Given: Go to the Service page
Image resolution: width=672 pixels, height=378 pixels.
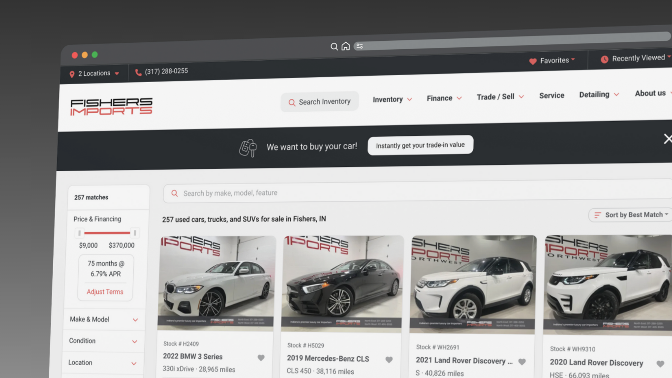Looking at the screenshot, I should 551,95.
